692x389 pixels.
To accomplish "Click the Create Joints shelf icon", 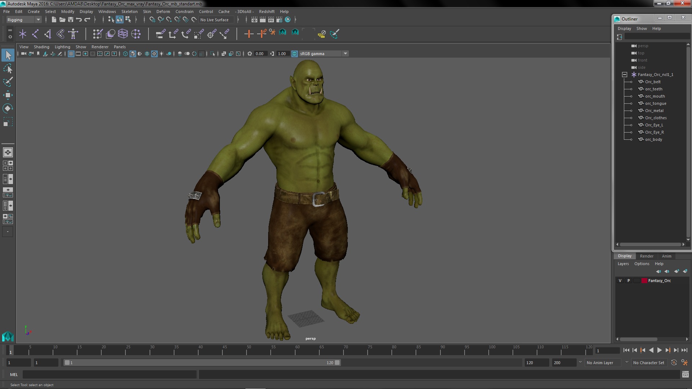I will (35, 34).
